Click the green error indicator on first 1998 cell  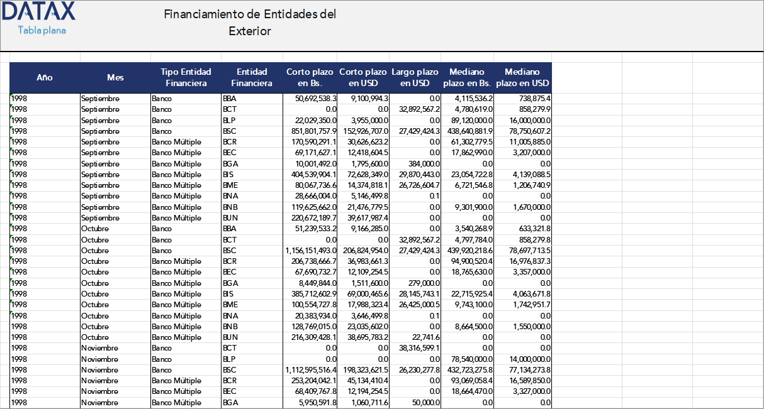coord(11,95)
